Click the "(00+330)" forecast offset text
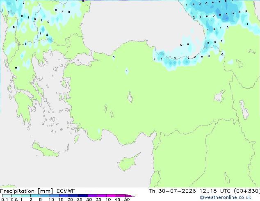This screenshot has width=260, height=201. (247, 191)
